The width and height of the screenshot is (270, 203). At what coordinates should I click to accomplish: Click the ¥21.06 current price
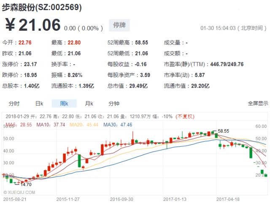[x=33, y=25]
